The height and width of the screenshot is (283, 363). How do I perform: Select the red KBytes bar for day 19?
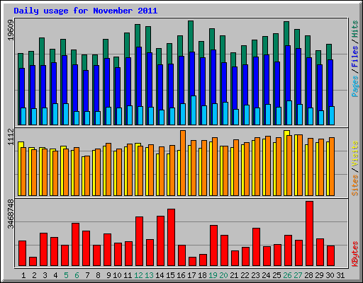tap(213, 246)
